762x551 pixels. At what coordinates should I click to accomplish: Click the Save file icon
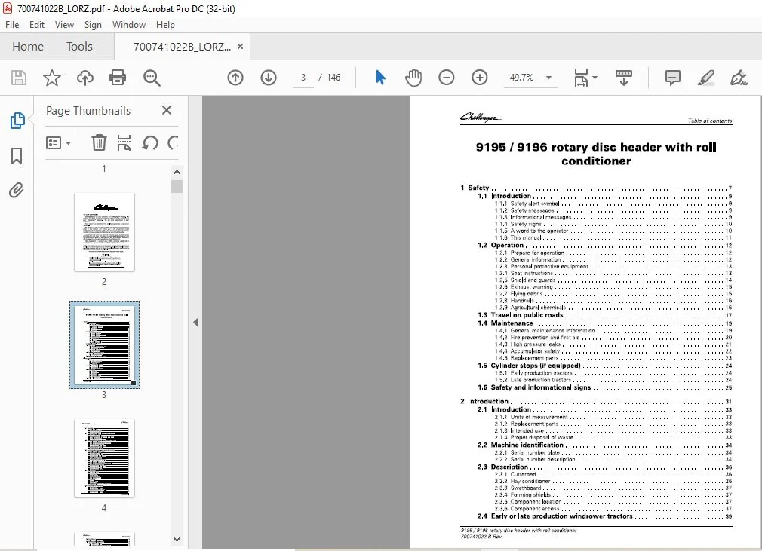point(19,78)
